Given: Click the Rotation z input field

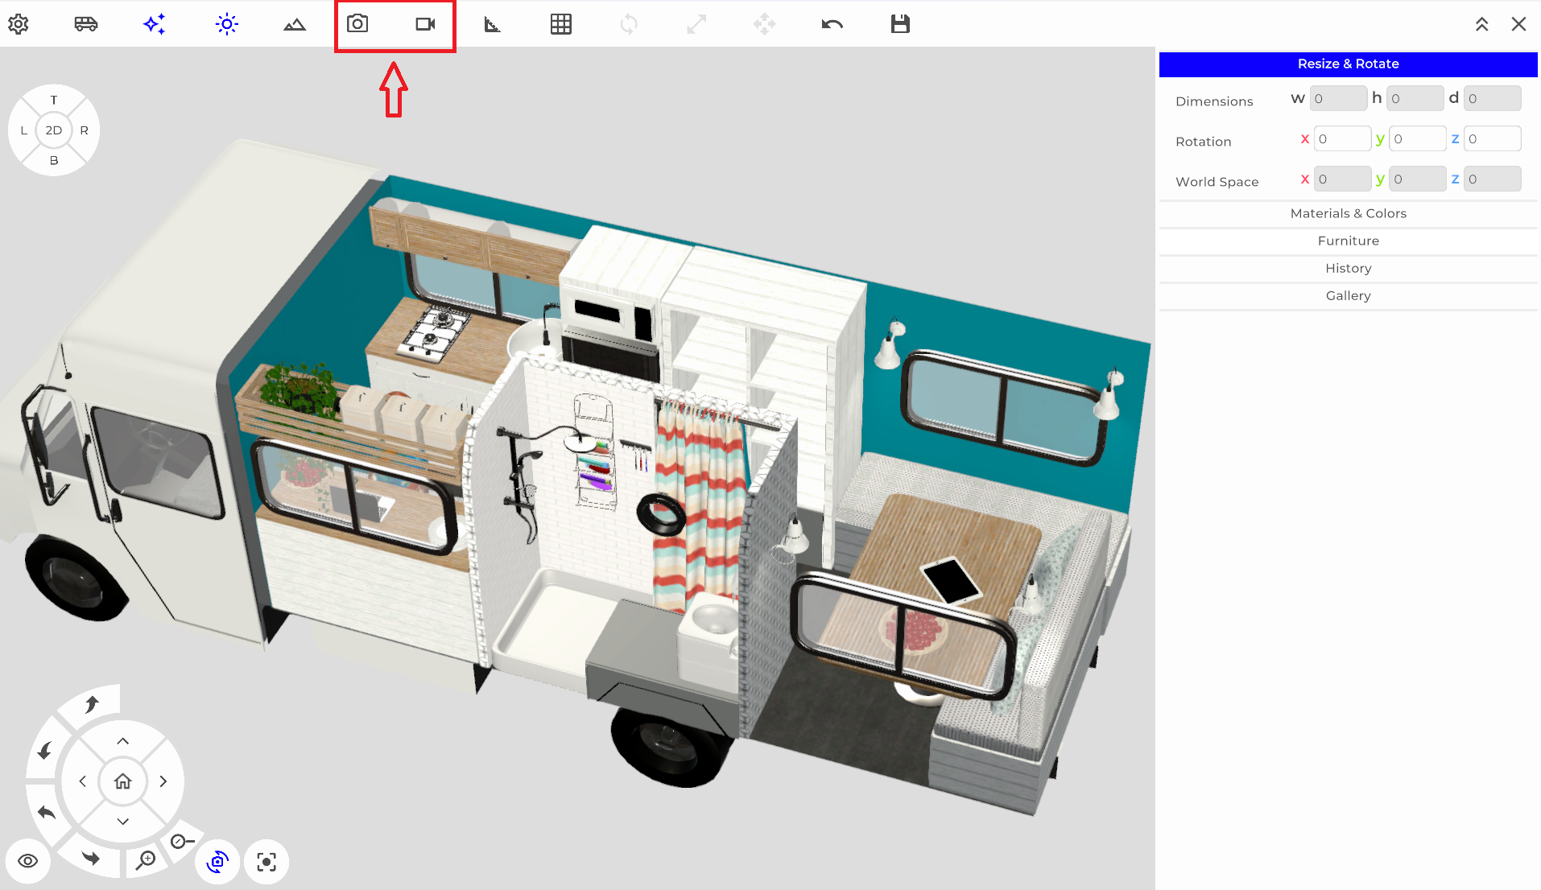Looking at the screenshot, I should [x=1493, y=138].
